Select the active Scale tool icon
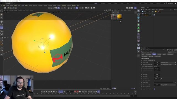The height and width of the screenshot is (99, 177). point(2,28)
